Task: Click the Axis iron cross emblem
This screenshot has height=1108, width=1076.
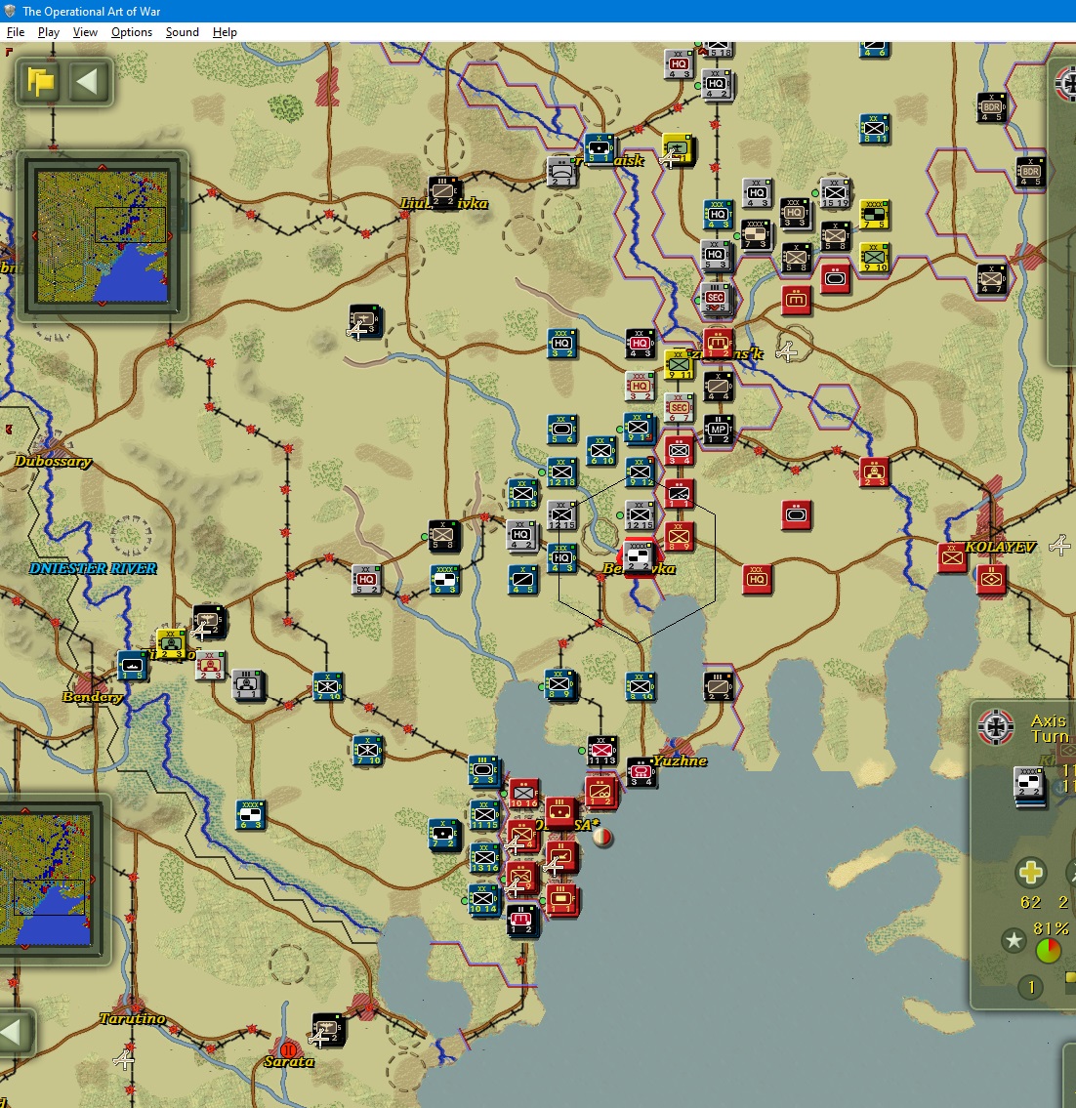Action: [995, 725]
